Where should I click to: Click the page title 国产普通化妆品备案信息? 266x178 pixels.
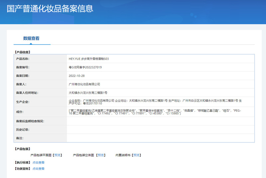pos(50,8)
